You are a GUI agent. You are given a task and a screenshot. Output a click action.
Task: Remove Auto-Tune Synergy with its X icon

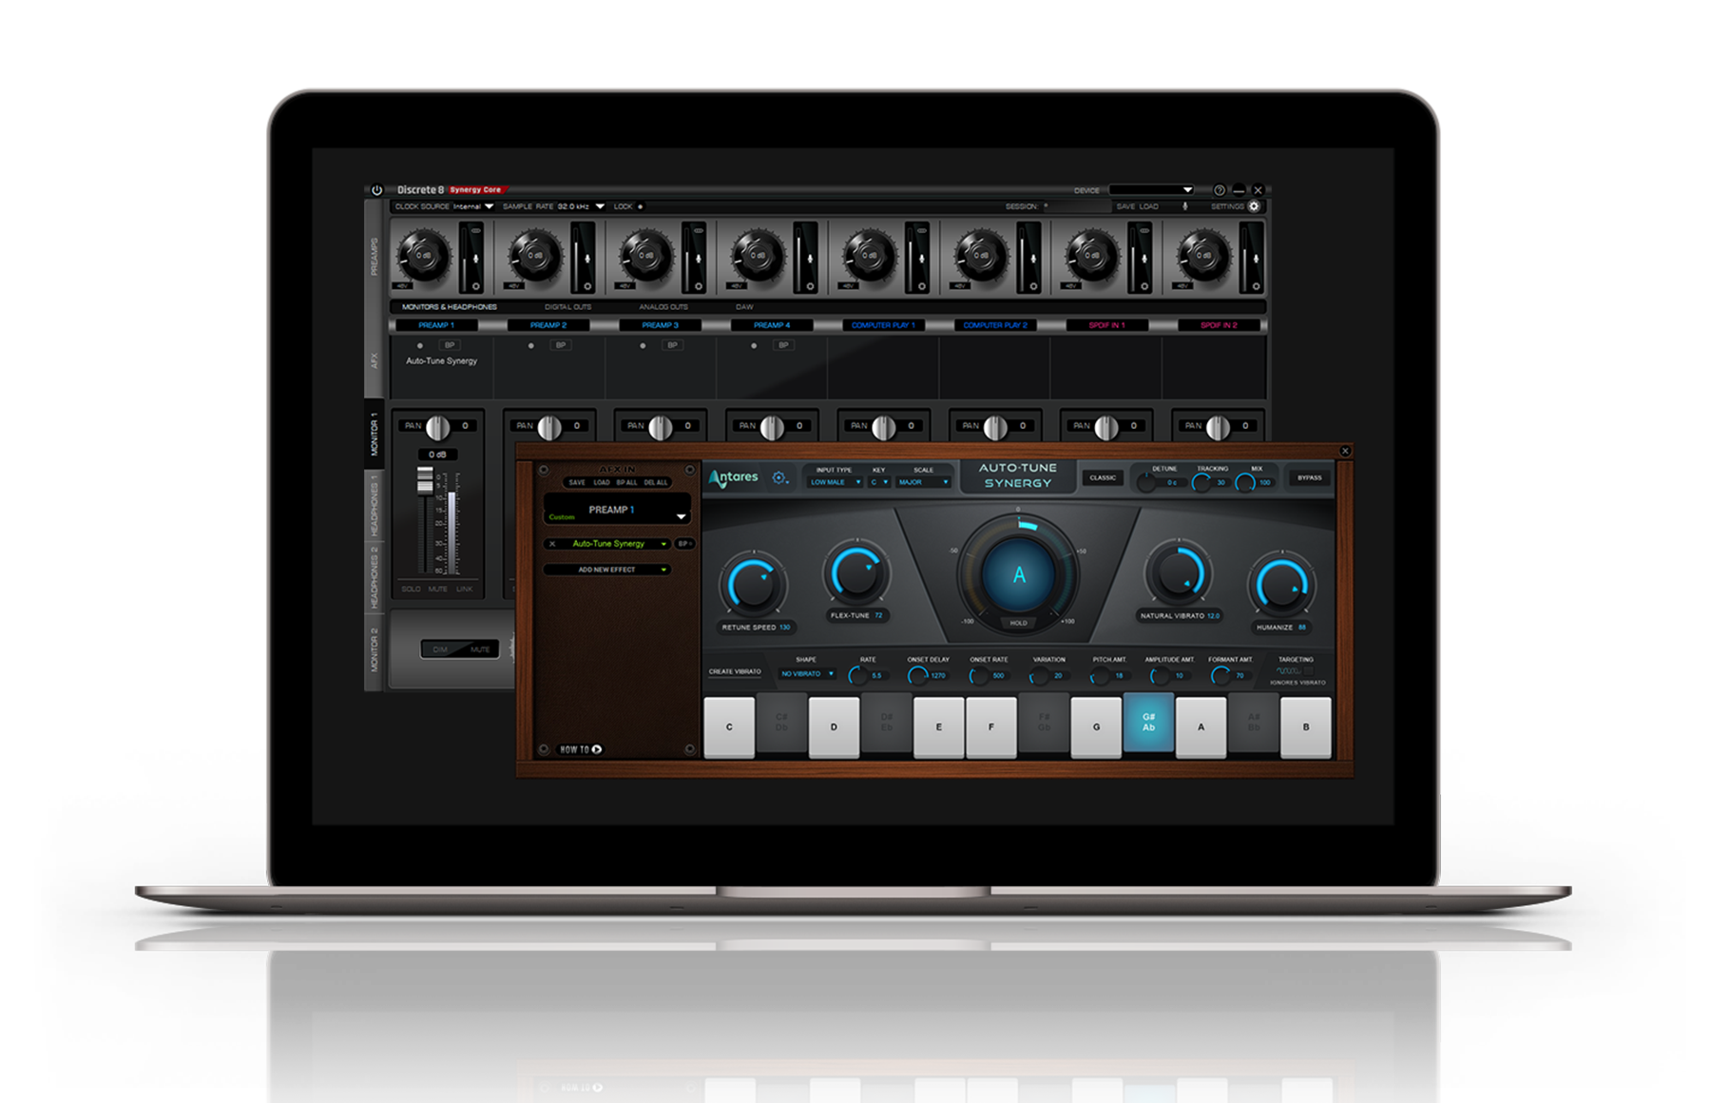[x=552, y=544]
